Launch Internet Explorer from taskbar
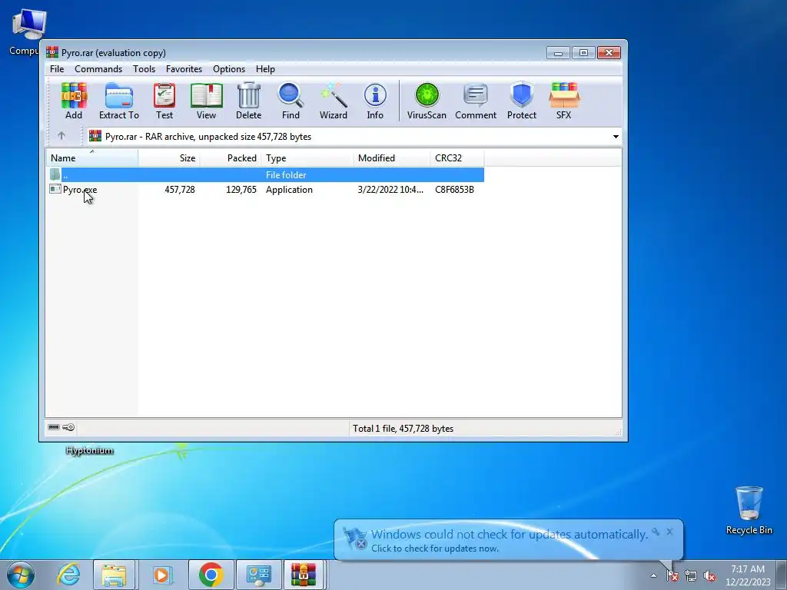Image resolution: width=787 pixels, height=590 pixels. [x=68, y=575]
